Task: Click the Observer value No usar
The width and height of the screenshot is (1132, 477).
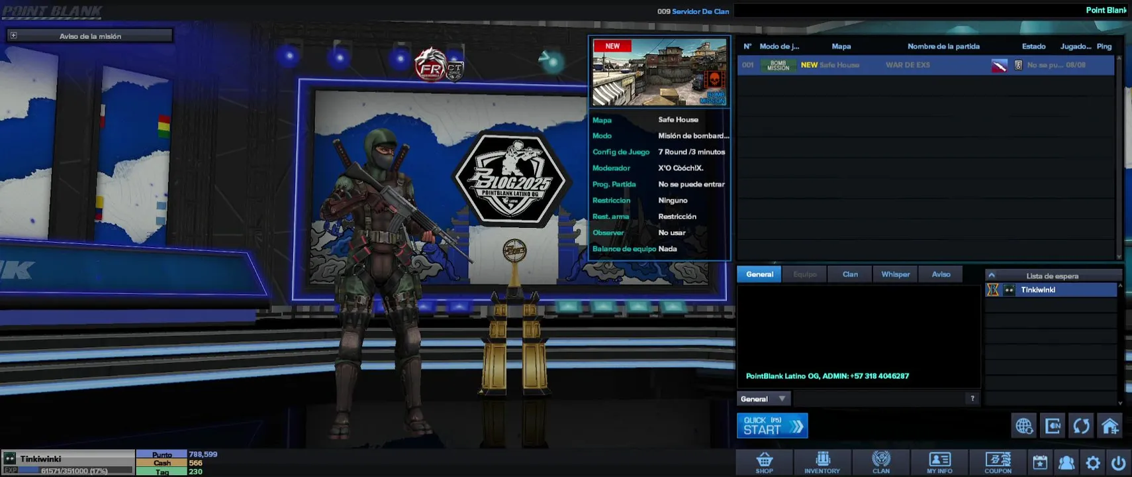Action: click(x=672, y=233)
